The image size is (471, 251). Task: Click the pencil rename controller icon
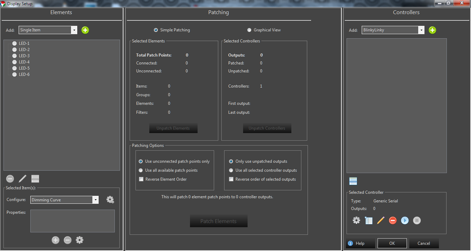(x=381, y=220)
